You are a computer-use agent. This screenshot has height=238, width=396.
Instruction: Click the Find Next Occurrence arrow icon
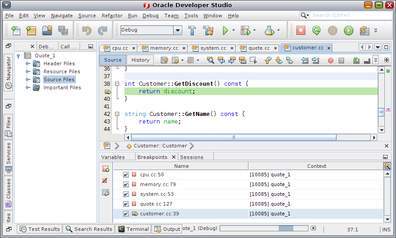click(x=232, y=60)
